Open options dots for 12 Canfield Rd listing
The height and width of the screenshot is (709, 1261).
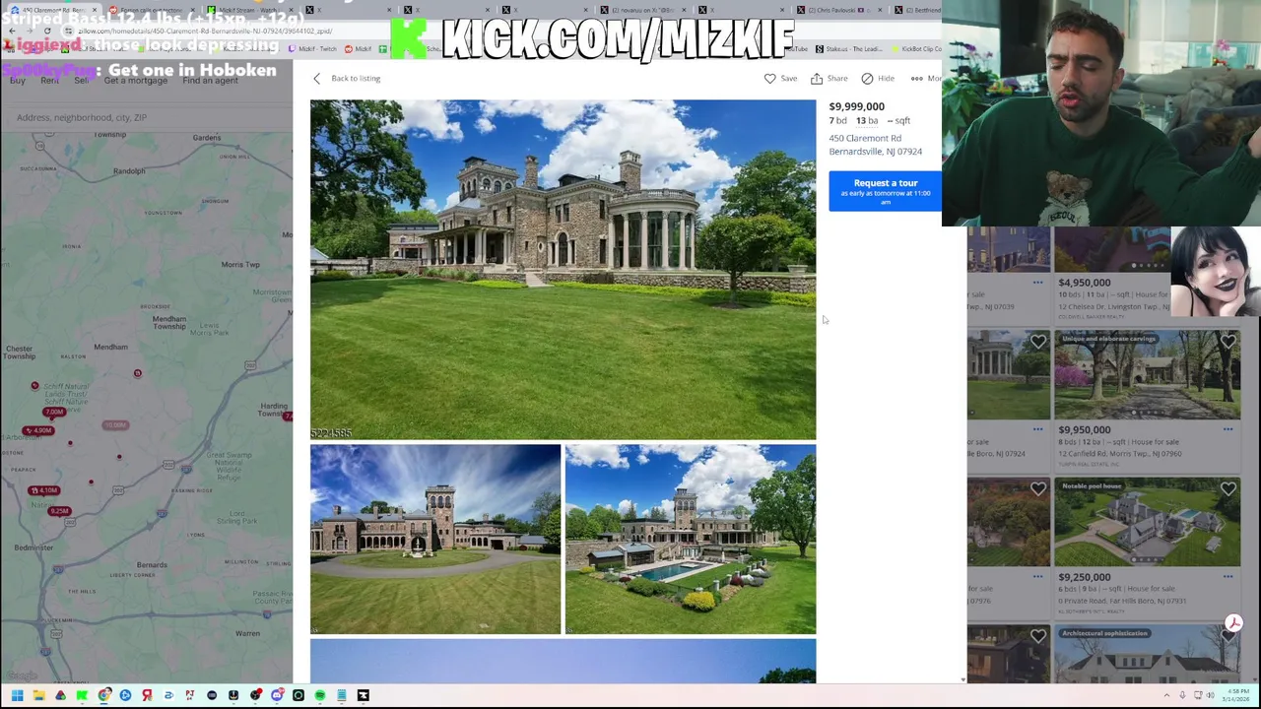(1228, 429)
